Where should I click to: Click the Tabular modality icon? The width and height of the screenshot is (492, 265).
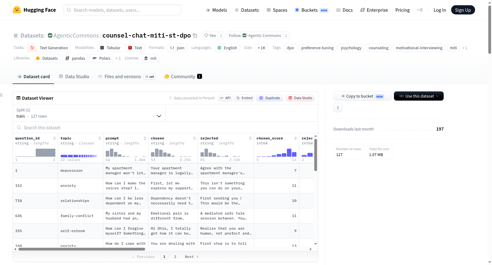click(x=102, y=48)
